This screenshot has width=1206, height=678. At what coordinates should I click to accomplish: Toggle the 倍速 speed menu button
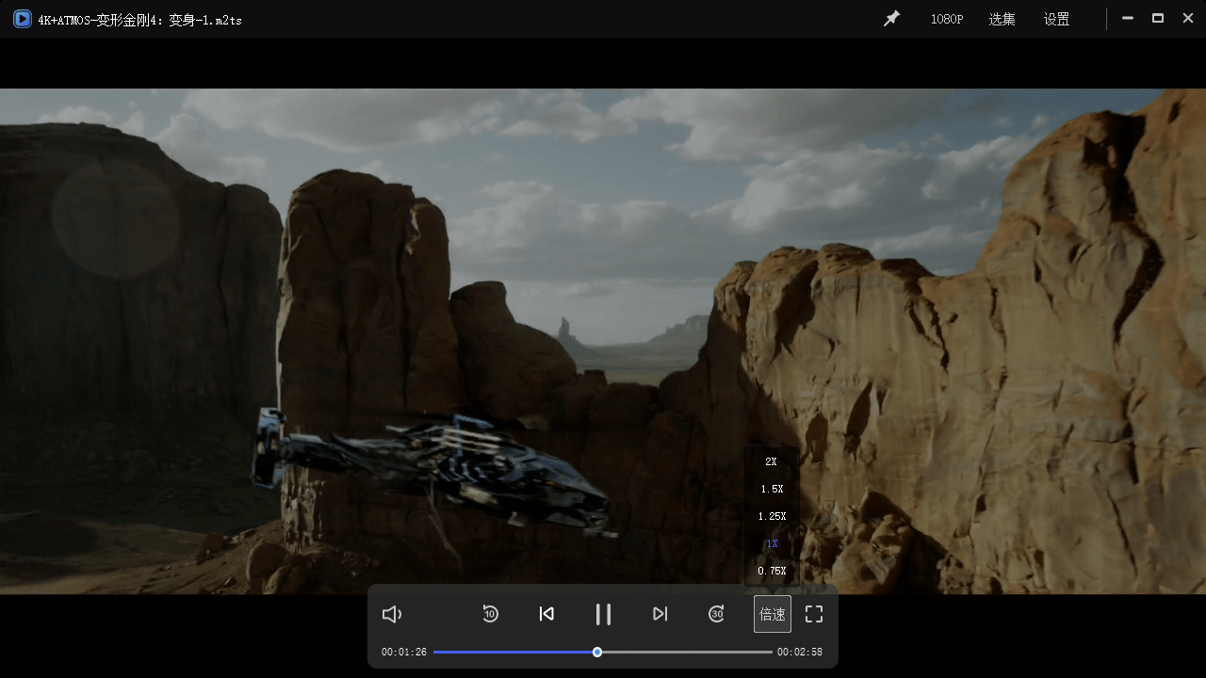(773, 614)
